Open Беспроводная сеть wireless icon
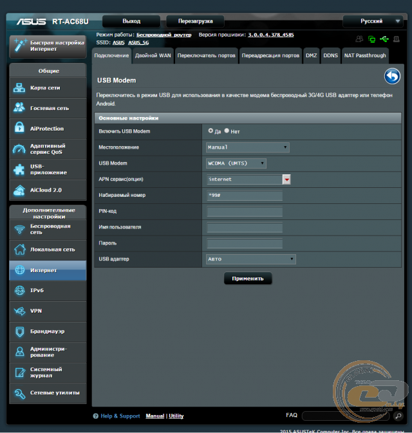 click(19, 229)
